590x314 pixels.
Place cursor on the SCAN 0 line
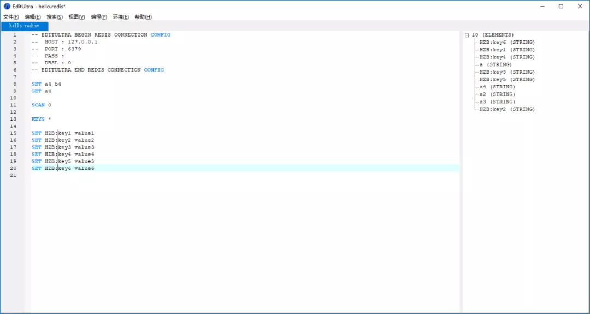41,105
